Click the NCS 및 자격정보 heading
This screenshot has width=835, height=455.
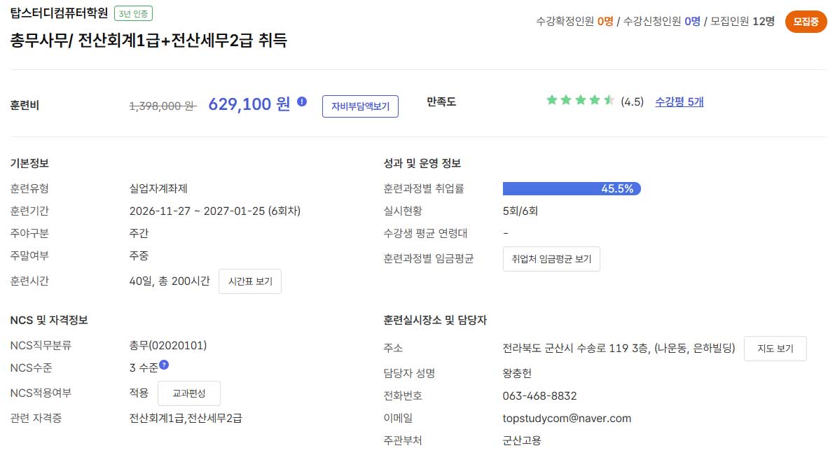(49, 321)
